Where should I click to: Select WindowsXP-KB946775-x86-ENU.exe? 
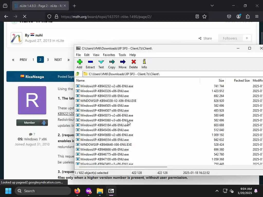(105, 154)
